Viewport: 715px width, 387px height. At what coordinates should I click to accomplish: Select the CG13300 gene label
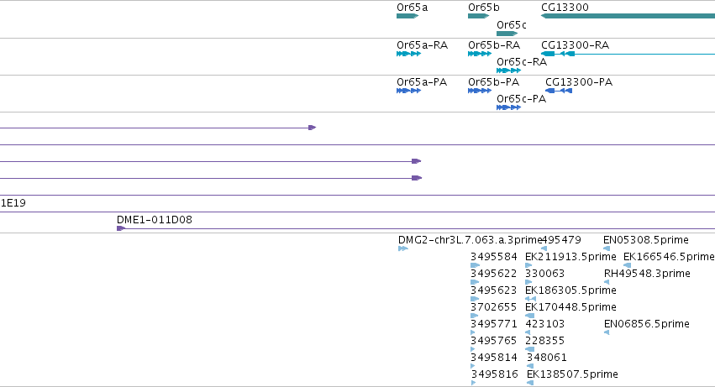(565, 8)
